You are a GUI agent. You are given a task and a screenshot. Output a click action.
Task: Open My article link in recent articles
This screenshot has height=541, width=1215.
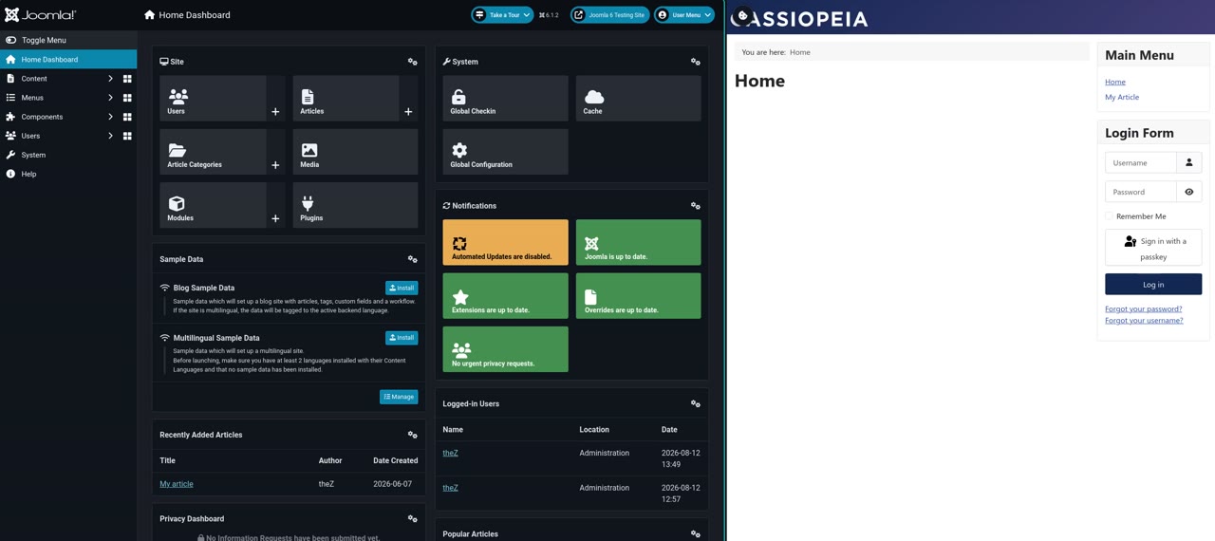coord(177,484)
